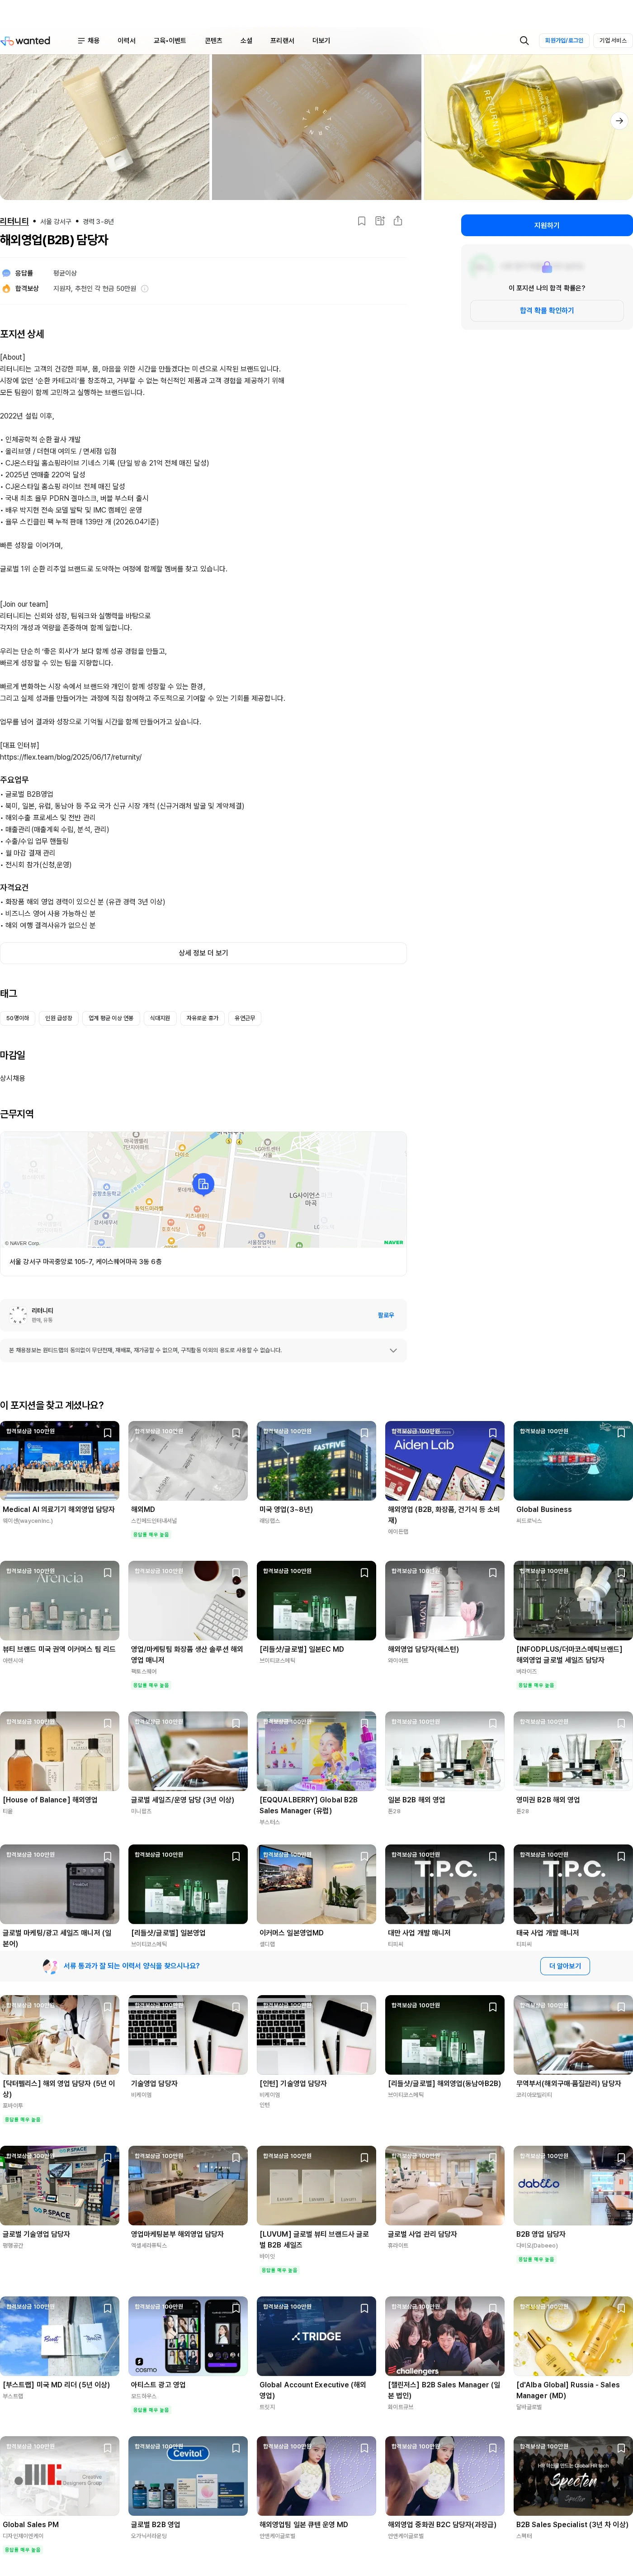Open the cream tube product photo
Viewport: 633px width, 2576px height.
[104, 127]
